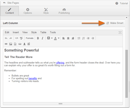Insert a hyperlink with link icon
Screen dimensions: 130x108
point(6,44)
